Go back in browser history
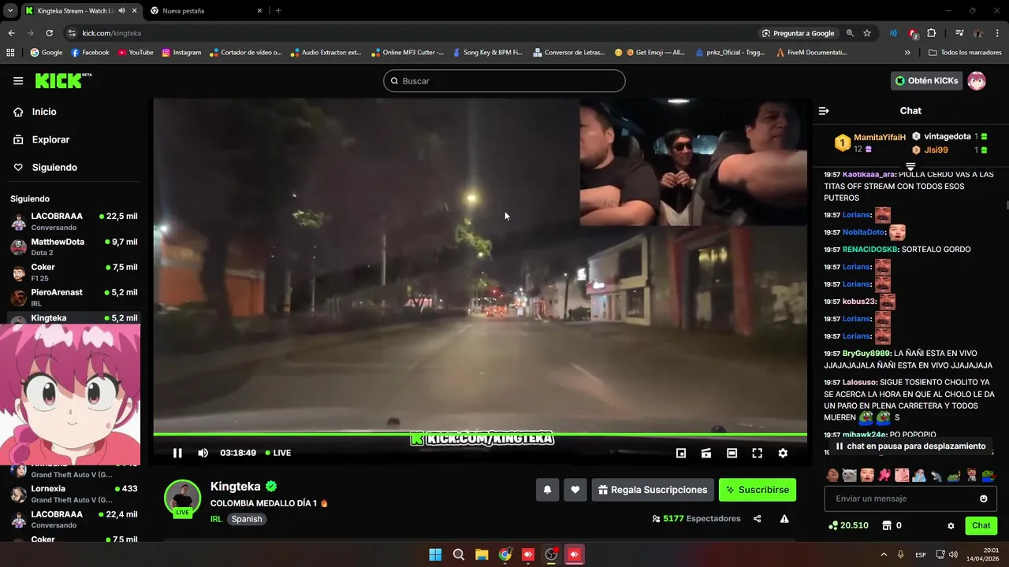The image size is (1009, 567). pyautogui.click(x=11, y=33)
